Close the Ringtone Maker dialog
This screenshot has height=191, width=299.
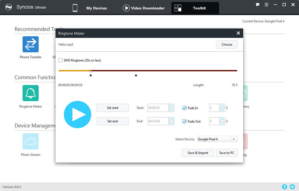[238, 33]
